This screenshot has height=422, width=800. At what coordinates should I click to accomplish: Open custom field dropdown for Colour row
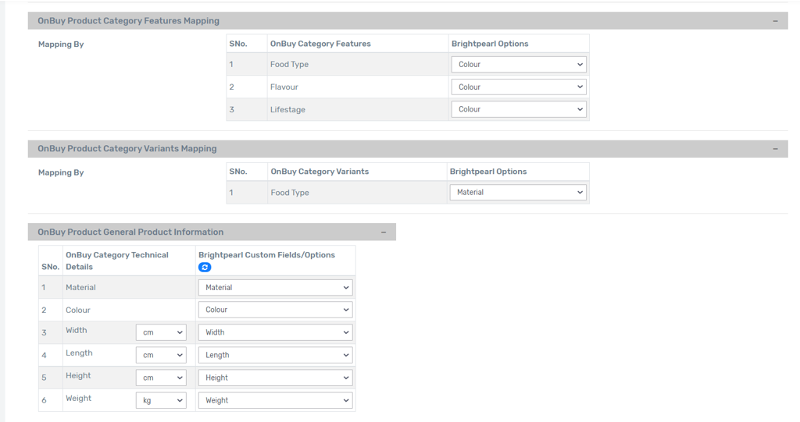pos(276,310)
